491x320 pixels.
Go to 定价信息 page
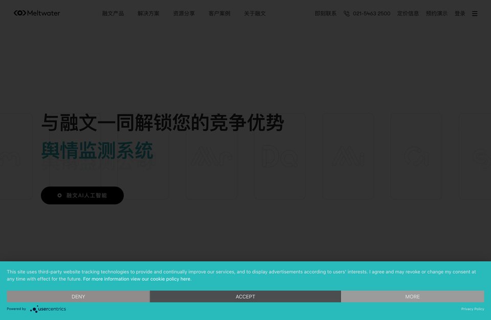[408, 13]
